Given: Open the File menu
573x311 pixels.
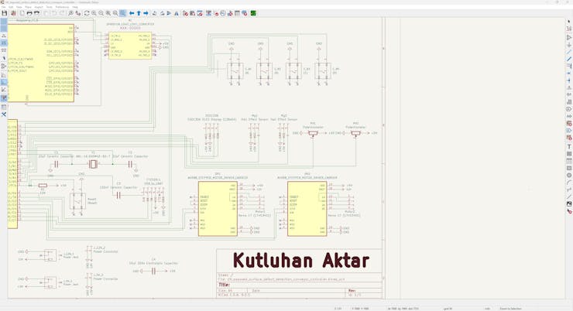Looking at the screenshot, I should tap(3, 7).
